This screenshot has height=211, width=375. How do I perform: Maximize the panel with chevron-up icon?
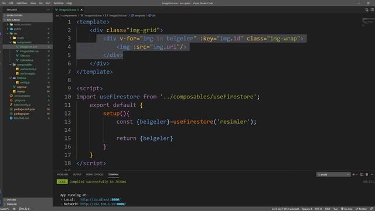372,175
